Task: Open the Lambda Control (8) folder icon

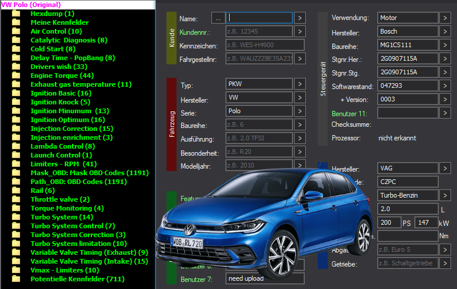Action: click(16, 146)
